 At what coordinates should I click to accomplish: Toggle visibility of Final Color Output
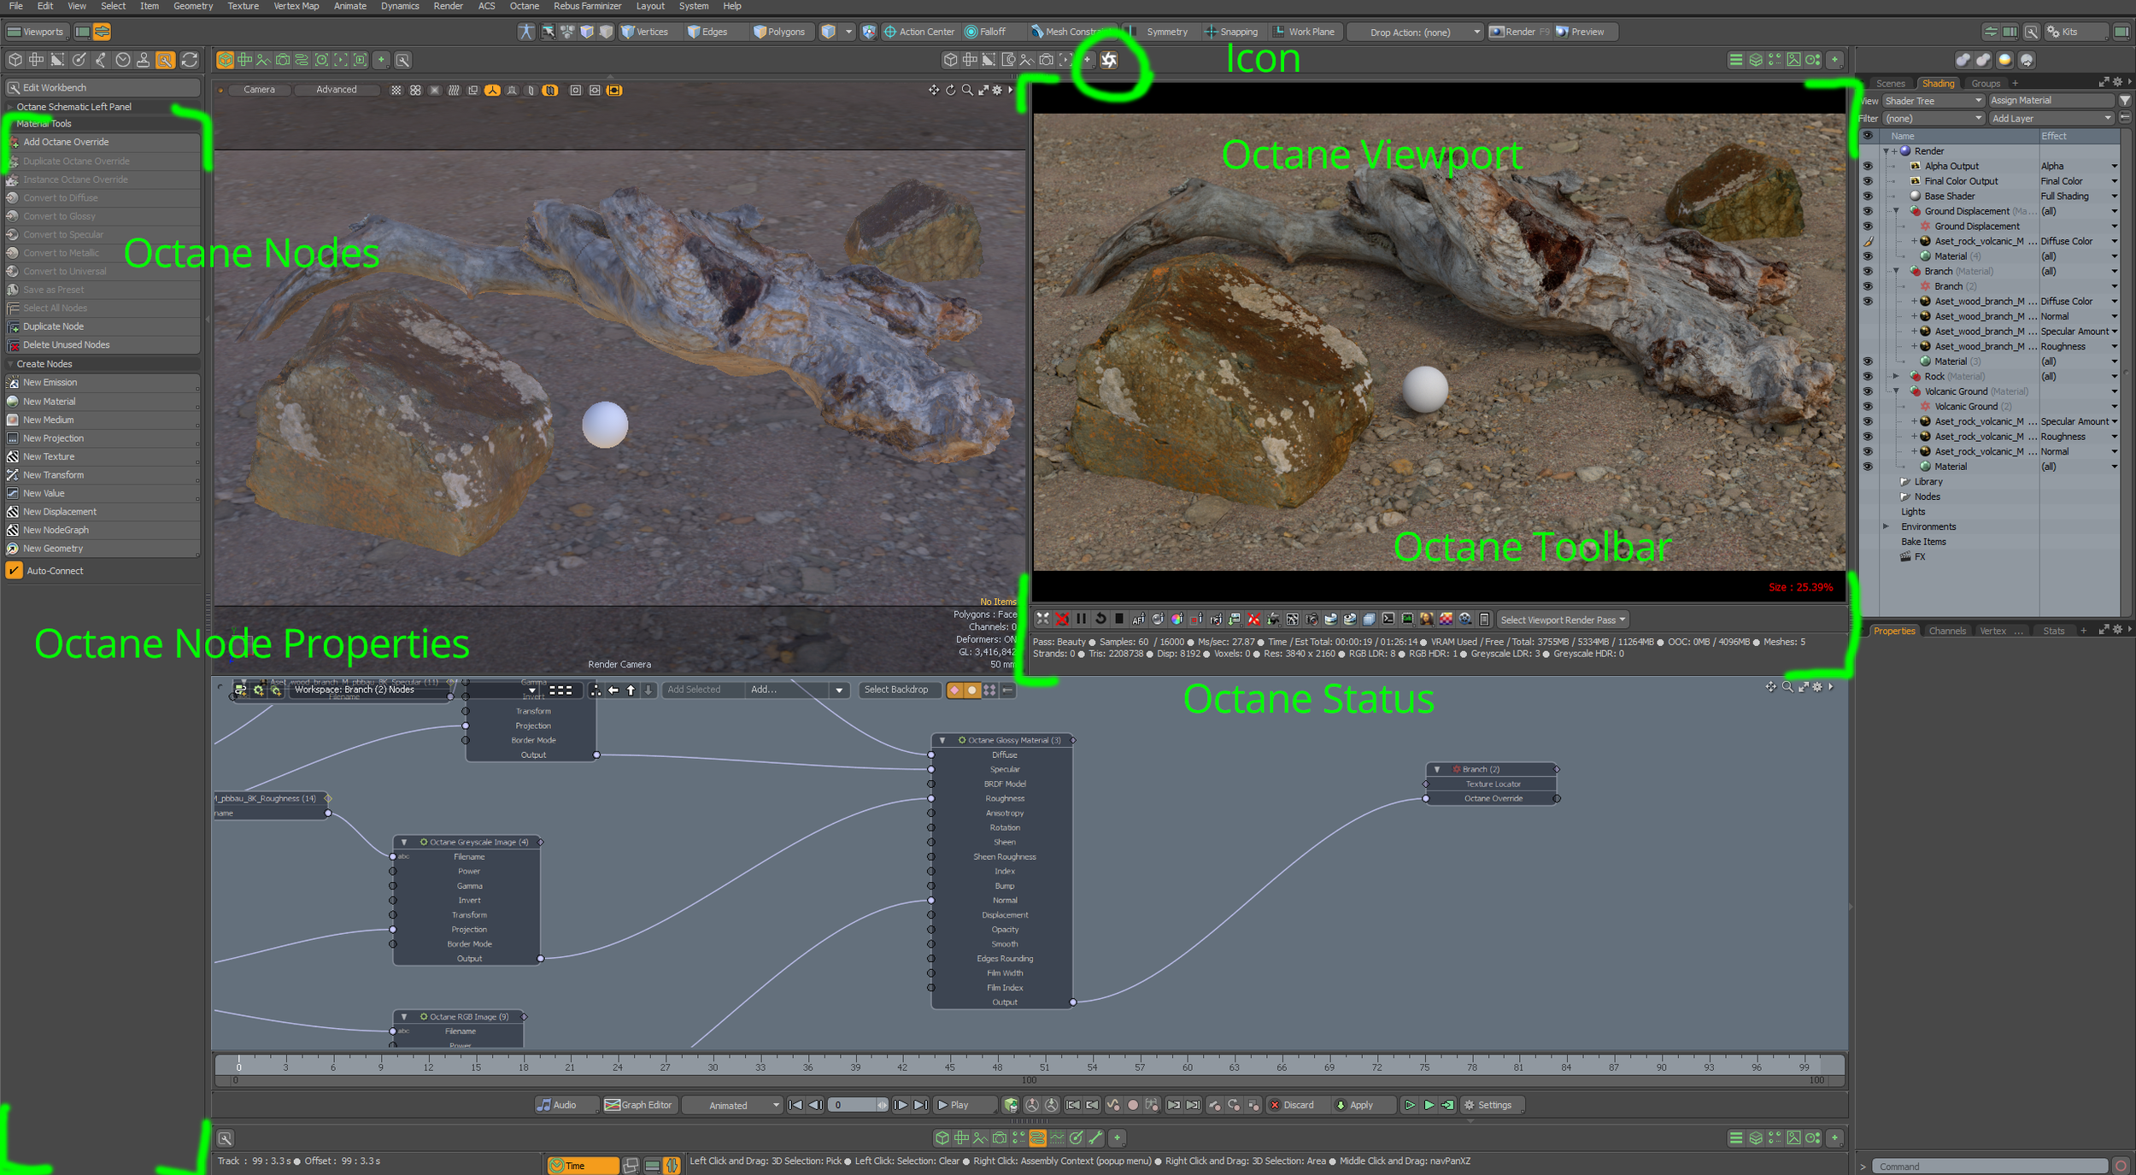tap(1867, 181)
